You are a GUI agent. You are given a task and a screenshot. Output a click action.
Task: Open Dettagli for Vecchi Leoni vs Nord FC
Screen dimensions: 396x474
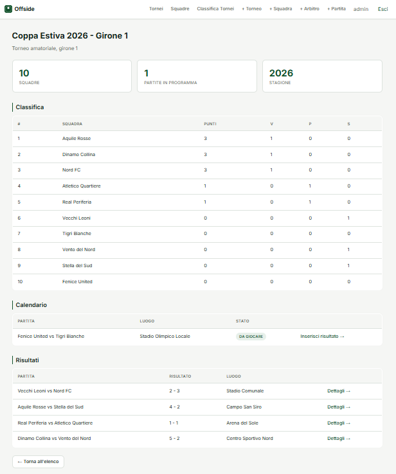(339, 391)
